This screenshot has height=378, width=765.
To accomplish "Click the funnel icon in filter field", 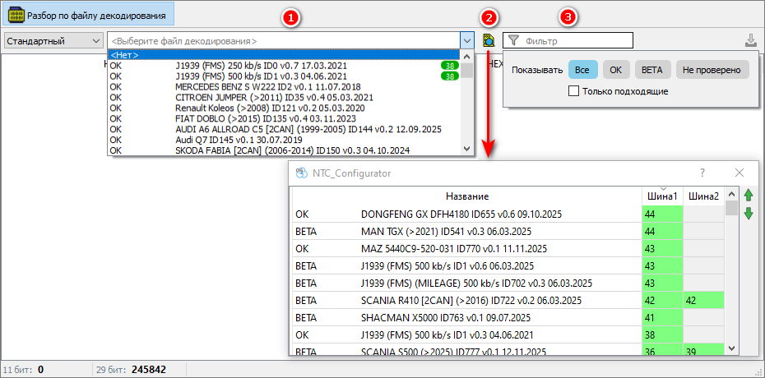I will tap(513, 40).
